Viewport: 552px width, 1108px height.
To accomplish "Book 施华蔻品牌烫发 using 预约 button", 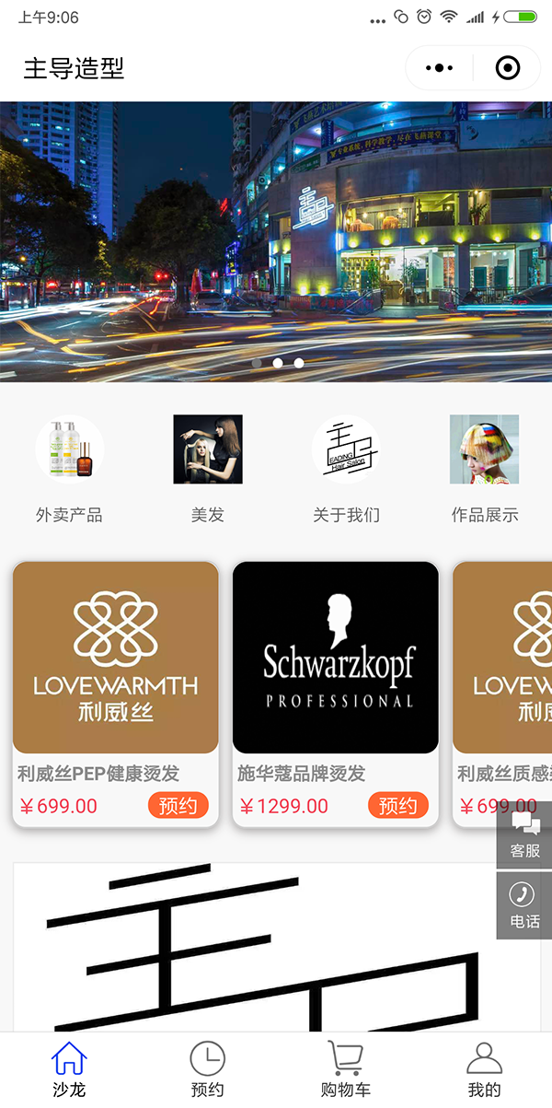I will coord(398,806).
